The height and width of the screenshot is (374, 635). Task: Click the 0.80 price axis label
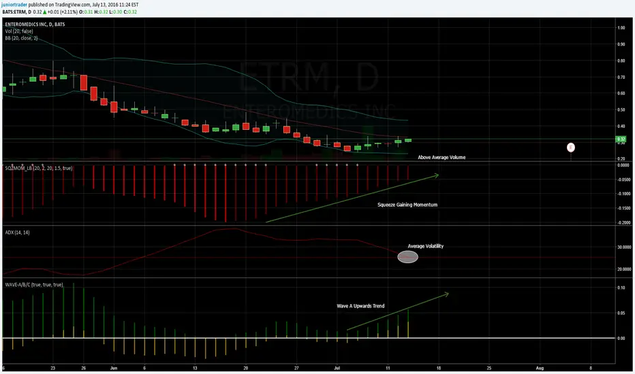(621, 61)
